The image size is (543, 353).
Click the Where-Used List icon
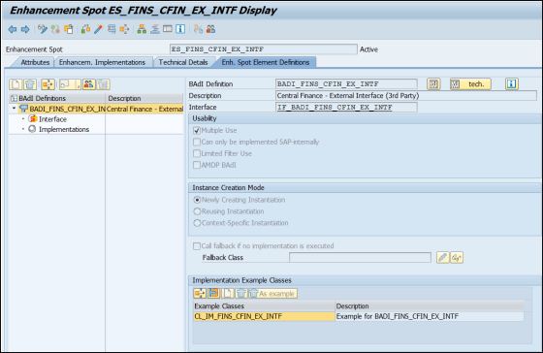(x=112, y=29)
